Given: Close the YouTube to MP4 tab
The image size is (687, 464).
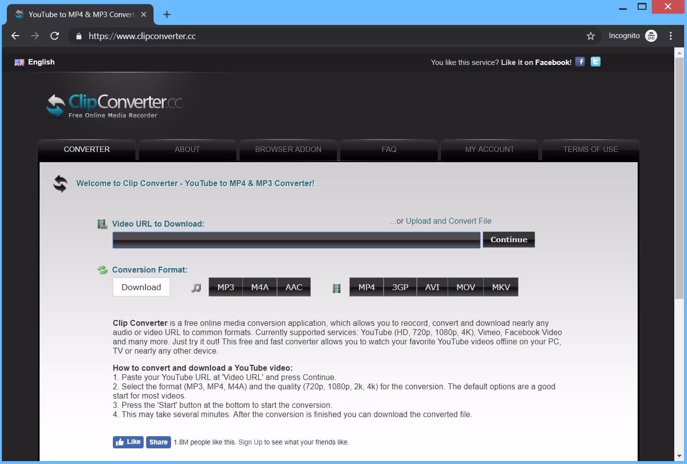Looking at the screenshot, I should pos(144,15).
